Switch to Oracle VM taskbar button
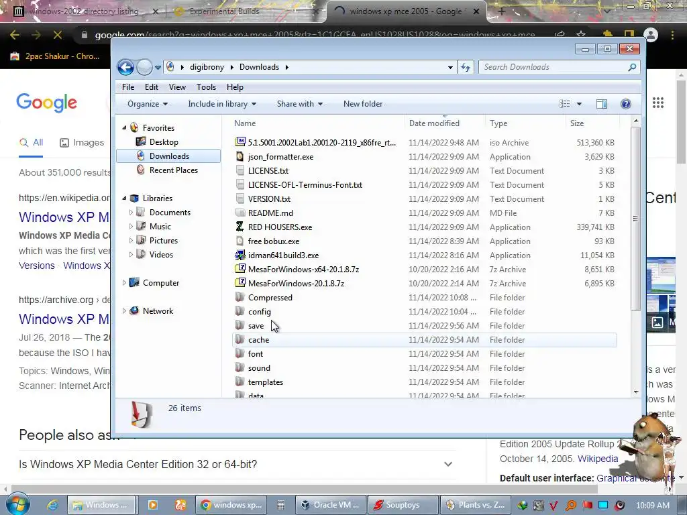Image resolution: width=687 pixels, height=515 pixels. tap(331, 505)
